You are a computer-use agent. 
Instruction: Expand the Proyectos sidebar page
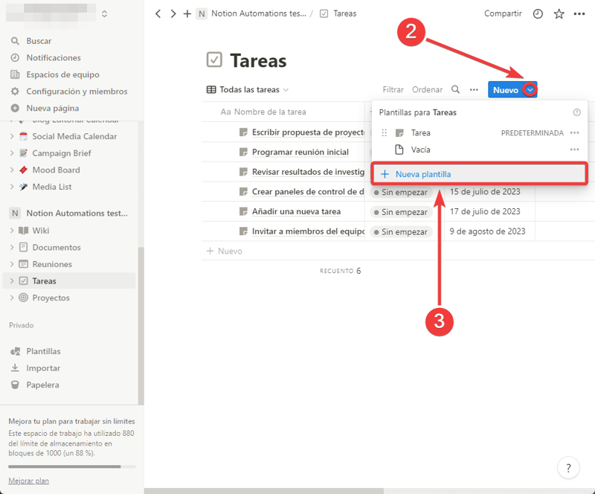12,298
